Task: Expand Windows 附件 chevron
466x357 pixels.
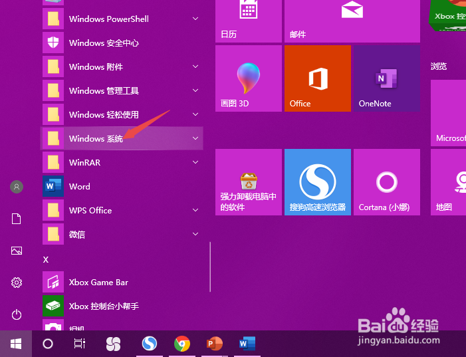Action: point(195,66)
